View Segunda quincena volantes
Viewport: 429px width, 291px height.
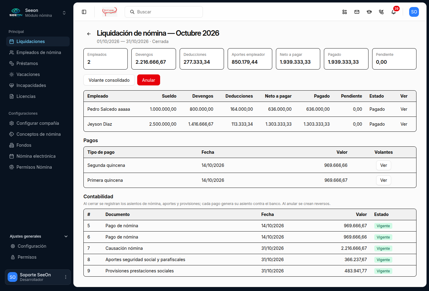pos(383,165)
